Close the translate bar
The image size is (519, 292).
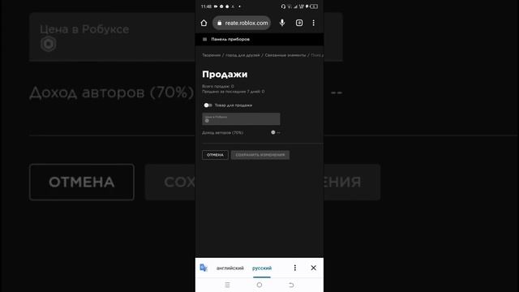coord(314,268)
